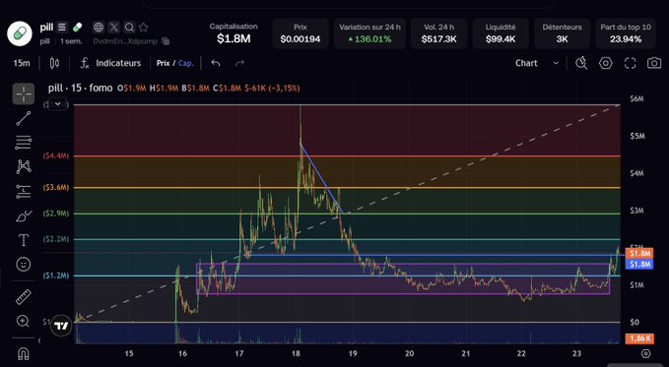
Task: Select the brush drawing tool
Action: (24, 216)
